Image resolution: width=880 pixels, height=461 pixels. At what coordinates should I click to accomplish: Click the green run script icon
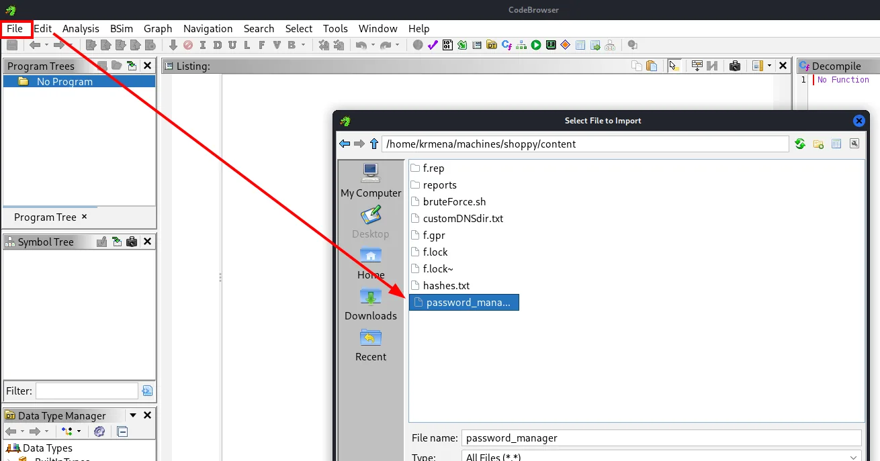coord(536,45)
